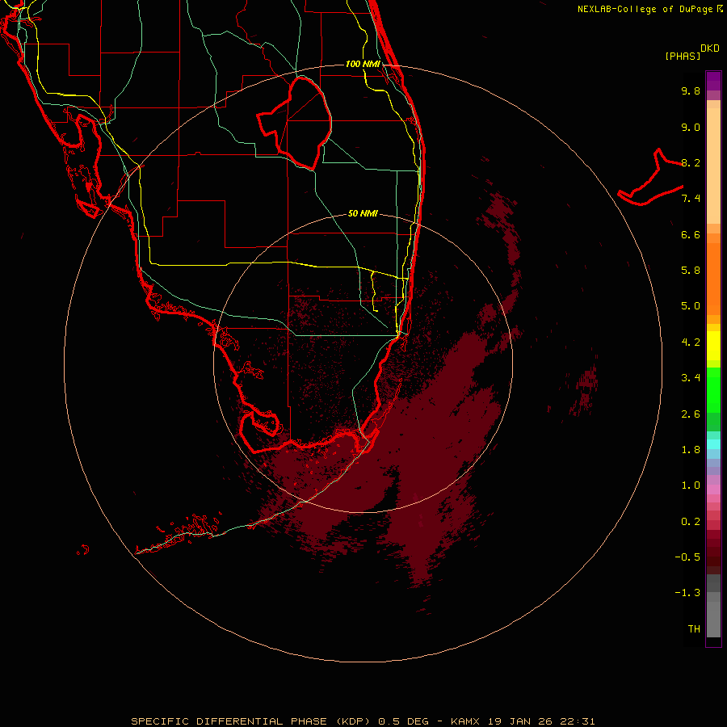The width and height of the screenshot is (727, 727).
Task: Click the 50 NMI range ring label
Action: [x=363, y=213]
